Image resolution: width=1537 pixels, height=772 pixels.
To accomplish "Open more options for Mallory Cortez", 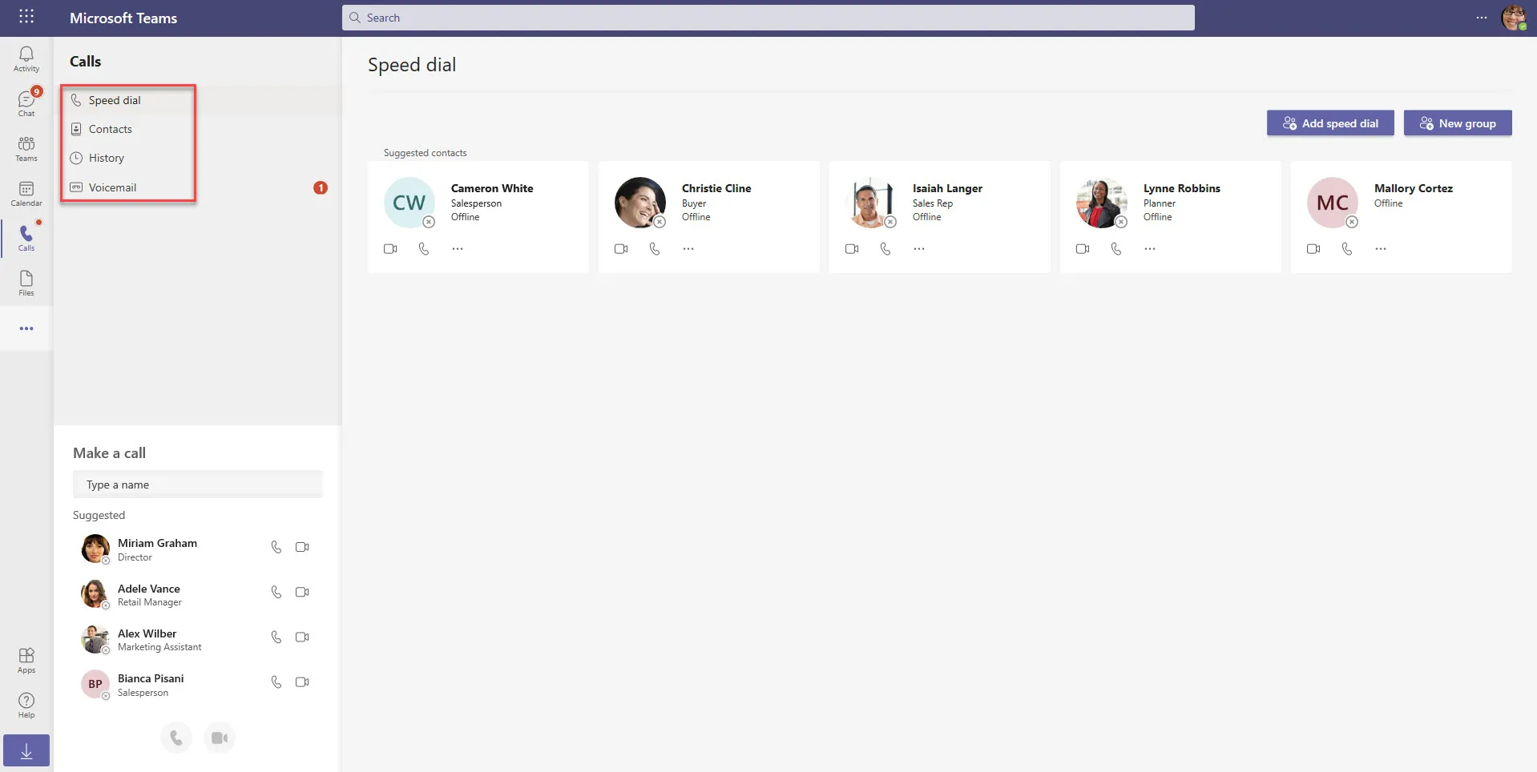I will tap(1381, 249).
